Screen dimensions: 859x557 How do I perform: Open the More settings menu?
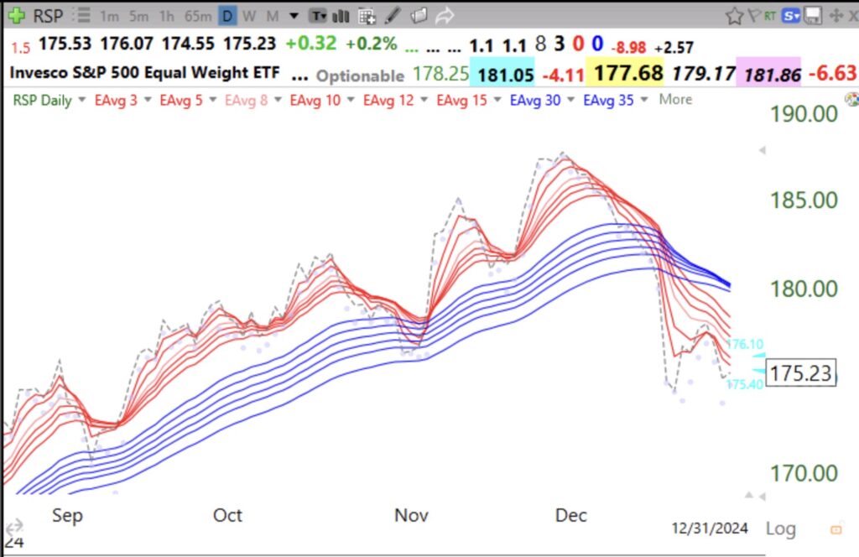pos(674,99)
